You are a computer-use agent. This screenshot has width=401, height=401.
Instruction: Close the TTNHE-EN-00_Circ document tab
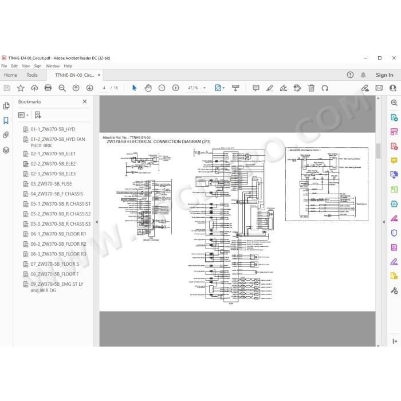99,75
